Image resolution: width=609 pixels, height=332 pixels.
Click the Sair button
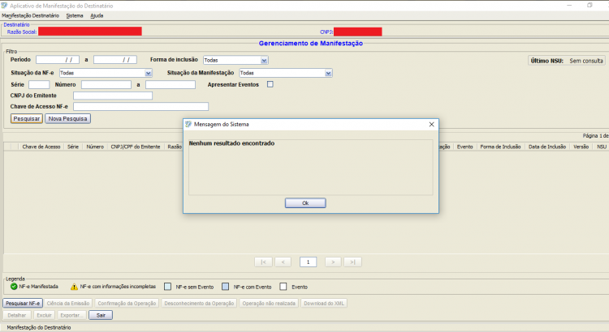[101, 315]
